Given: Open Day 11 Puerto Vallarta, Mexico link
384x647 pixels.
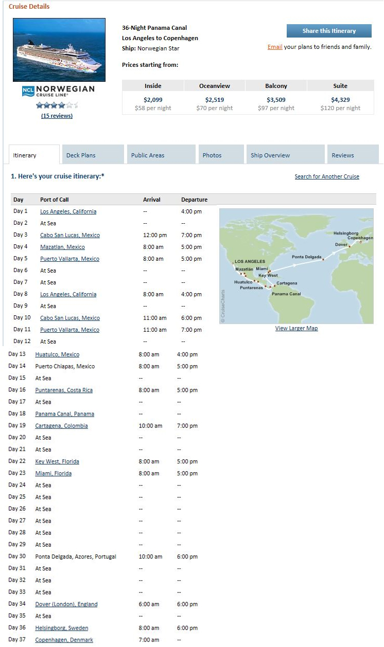Looking at the screenshot, I should point(70,330).
